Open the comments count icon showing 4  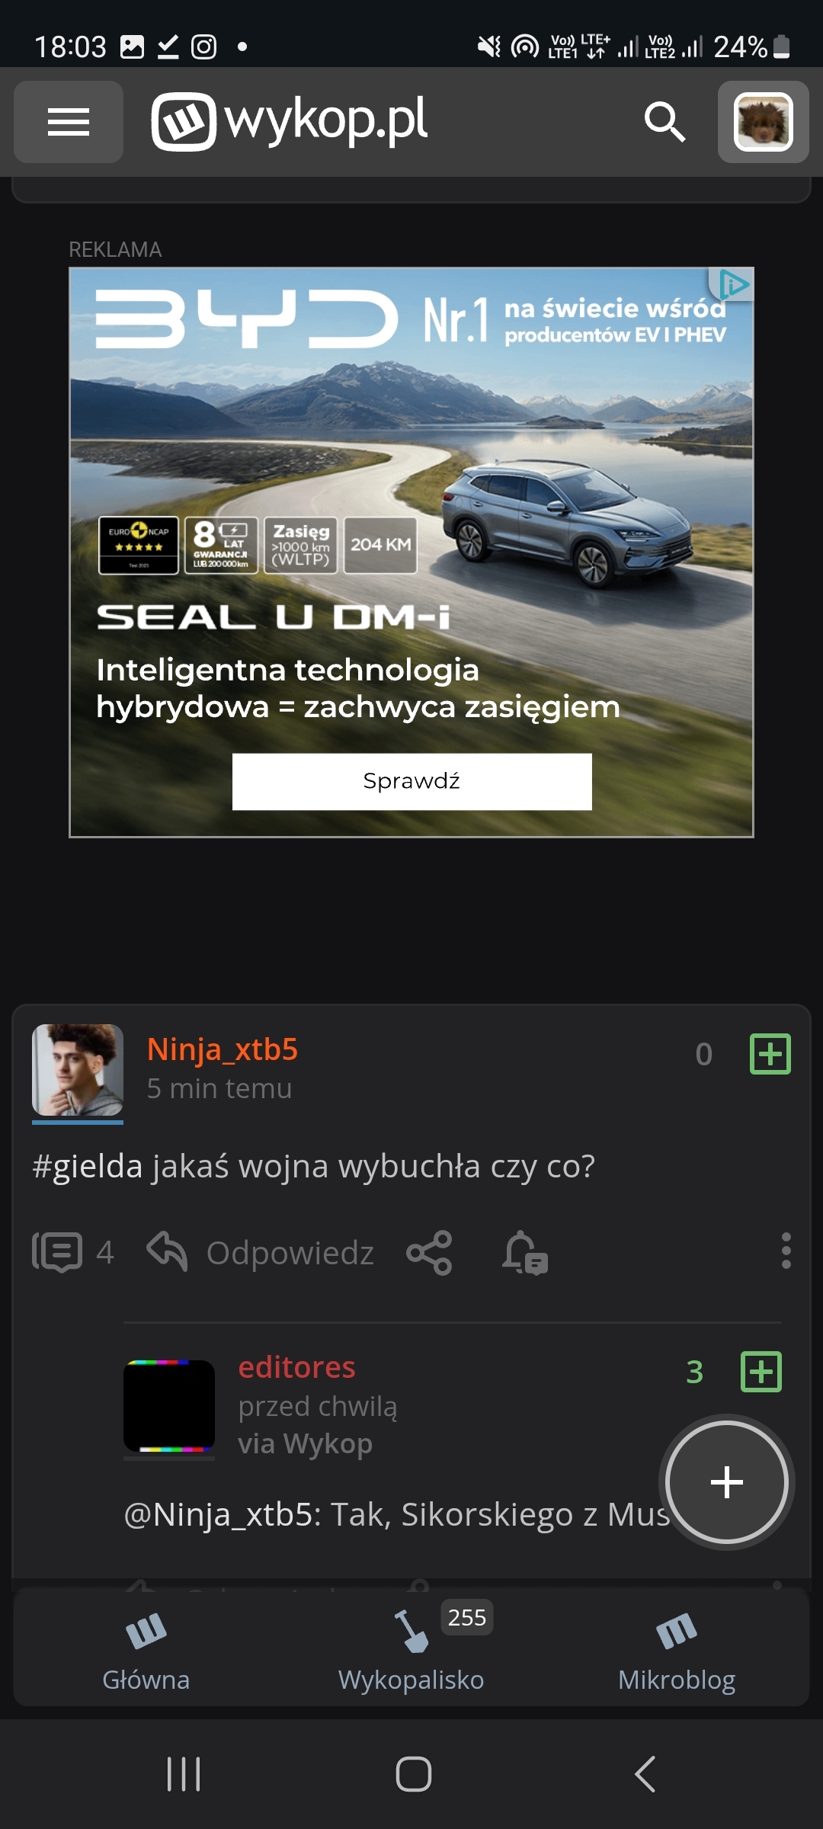point(73,1252)
